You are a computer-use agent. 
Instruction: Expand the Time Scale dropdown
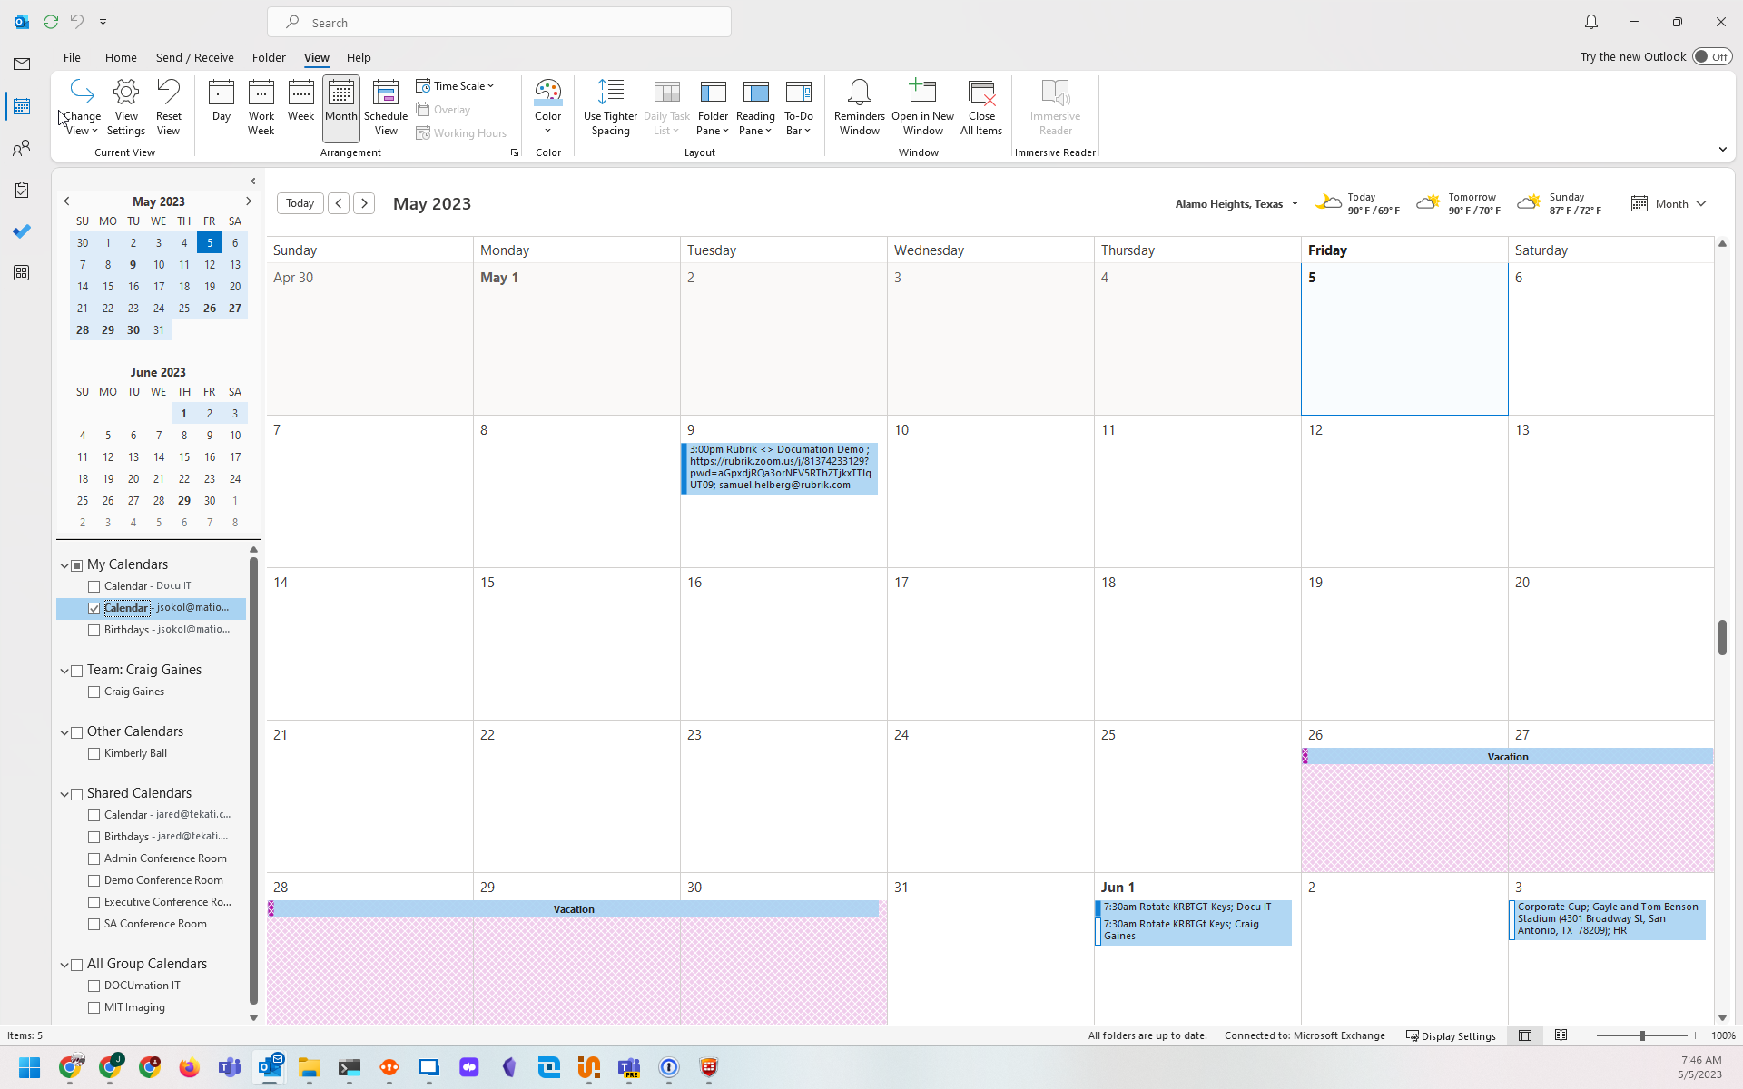pyautogui.click(x=456, y=86)
